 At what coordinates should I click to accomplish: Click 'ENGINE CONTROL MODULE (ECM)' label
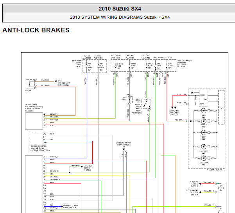39,147
